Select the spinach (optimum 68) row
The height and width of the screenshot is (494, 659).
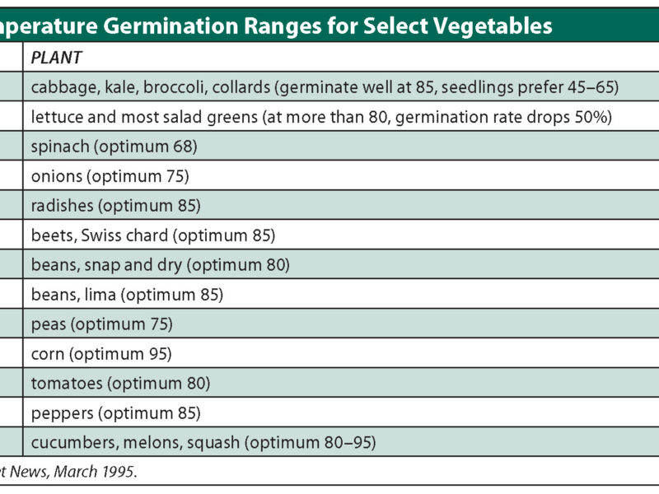114,146
